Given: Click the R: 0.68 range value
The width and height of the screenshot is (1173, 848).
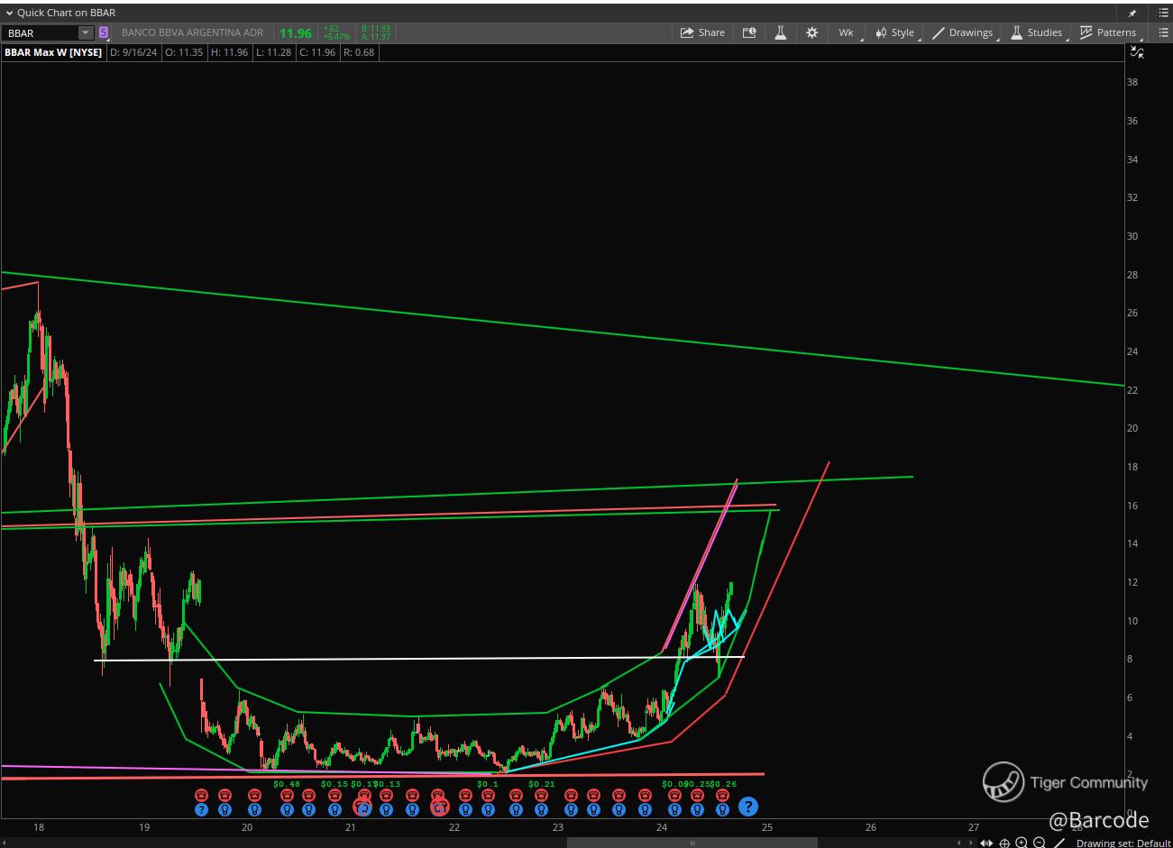Looking at the screenshot, I should [x=359, y=52].
